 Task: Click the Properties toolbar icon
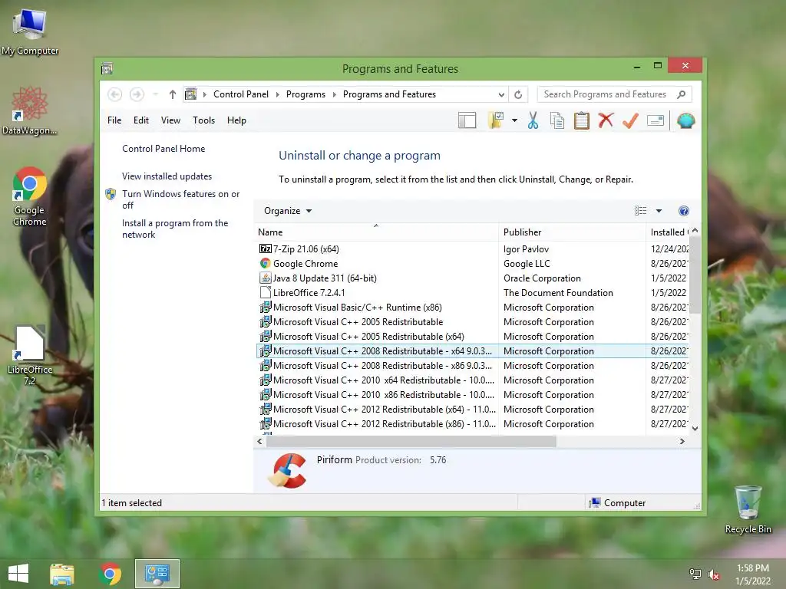click(656, 120)
